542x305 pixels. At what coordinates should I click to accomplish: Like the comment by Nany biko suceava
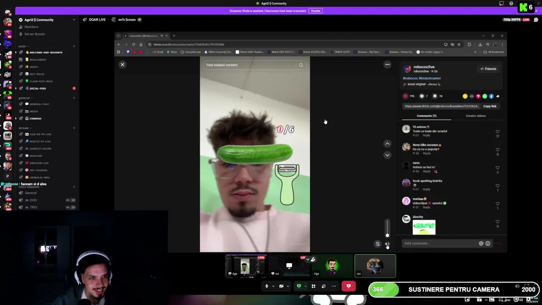click(x=498, y=150)
